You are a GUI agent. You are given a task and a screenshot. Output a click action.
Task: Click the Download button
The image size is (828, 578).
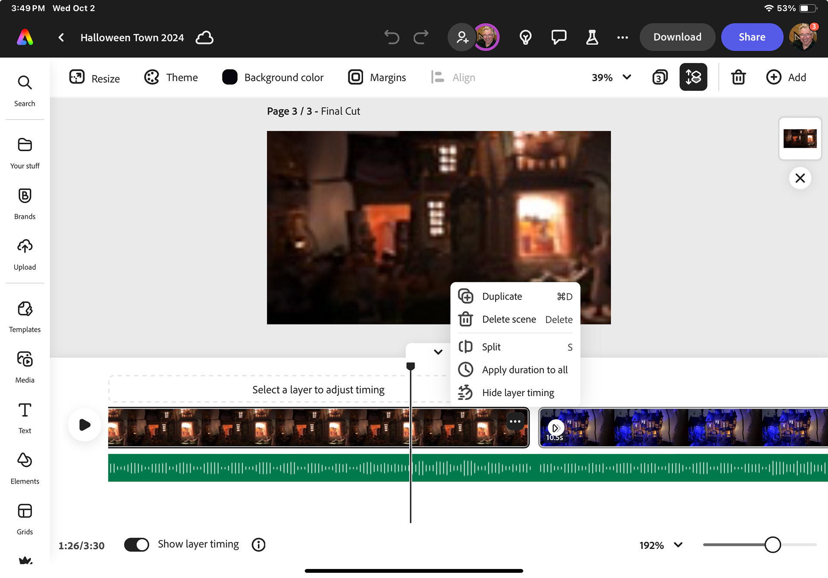tap(677, 37)
